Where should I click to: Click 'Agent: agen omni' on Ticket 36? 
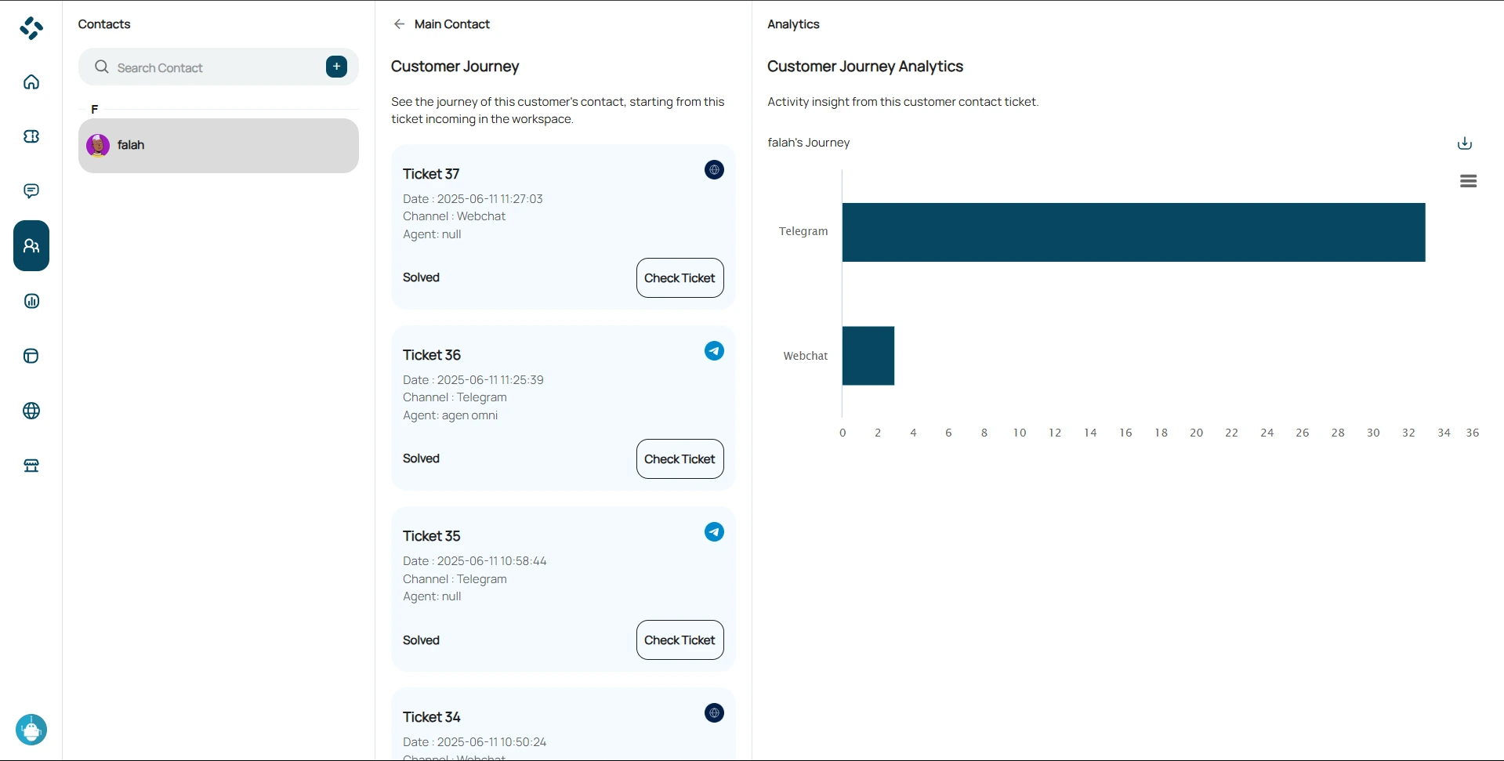click(x=451, y=415)
